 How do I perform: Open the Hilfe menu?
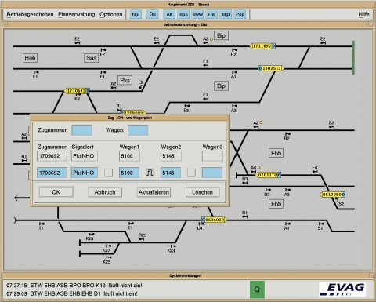click(363, 14)
